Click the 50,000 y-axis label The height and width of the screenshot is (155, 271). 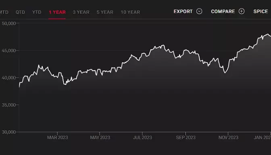tap(8, 23)
